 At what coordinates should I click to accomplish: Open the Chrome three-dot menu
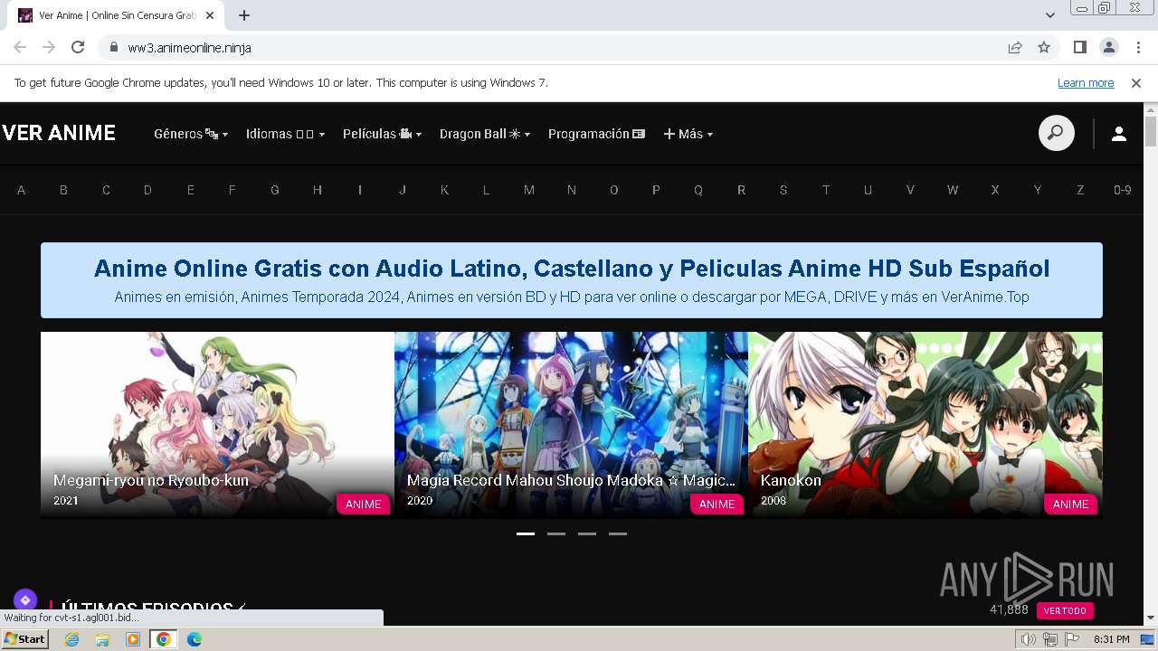pos(1138,47)
